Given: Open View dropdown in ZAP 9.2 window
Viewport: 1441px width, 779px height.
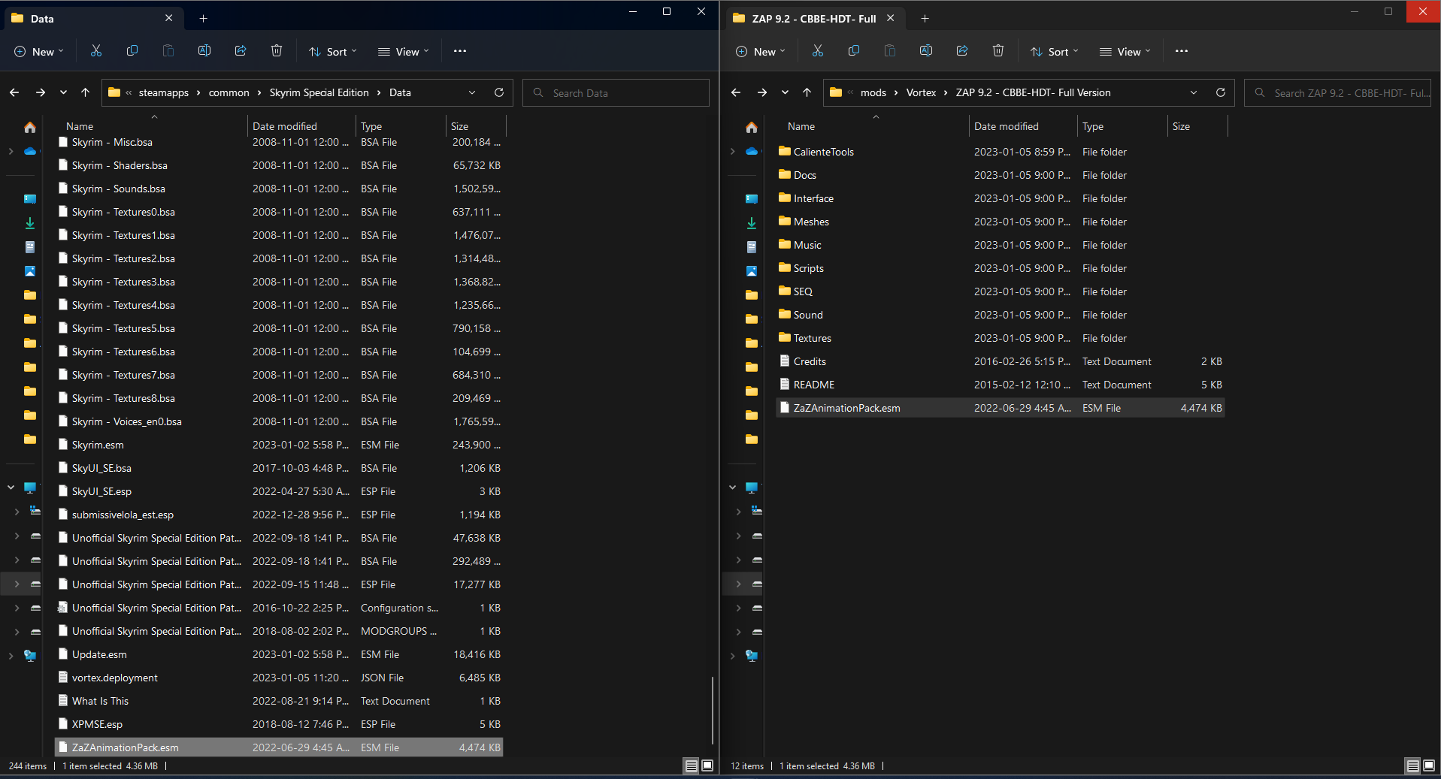Looking at the screenshot, I should click(x=1125, y=52).
